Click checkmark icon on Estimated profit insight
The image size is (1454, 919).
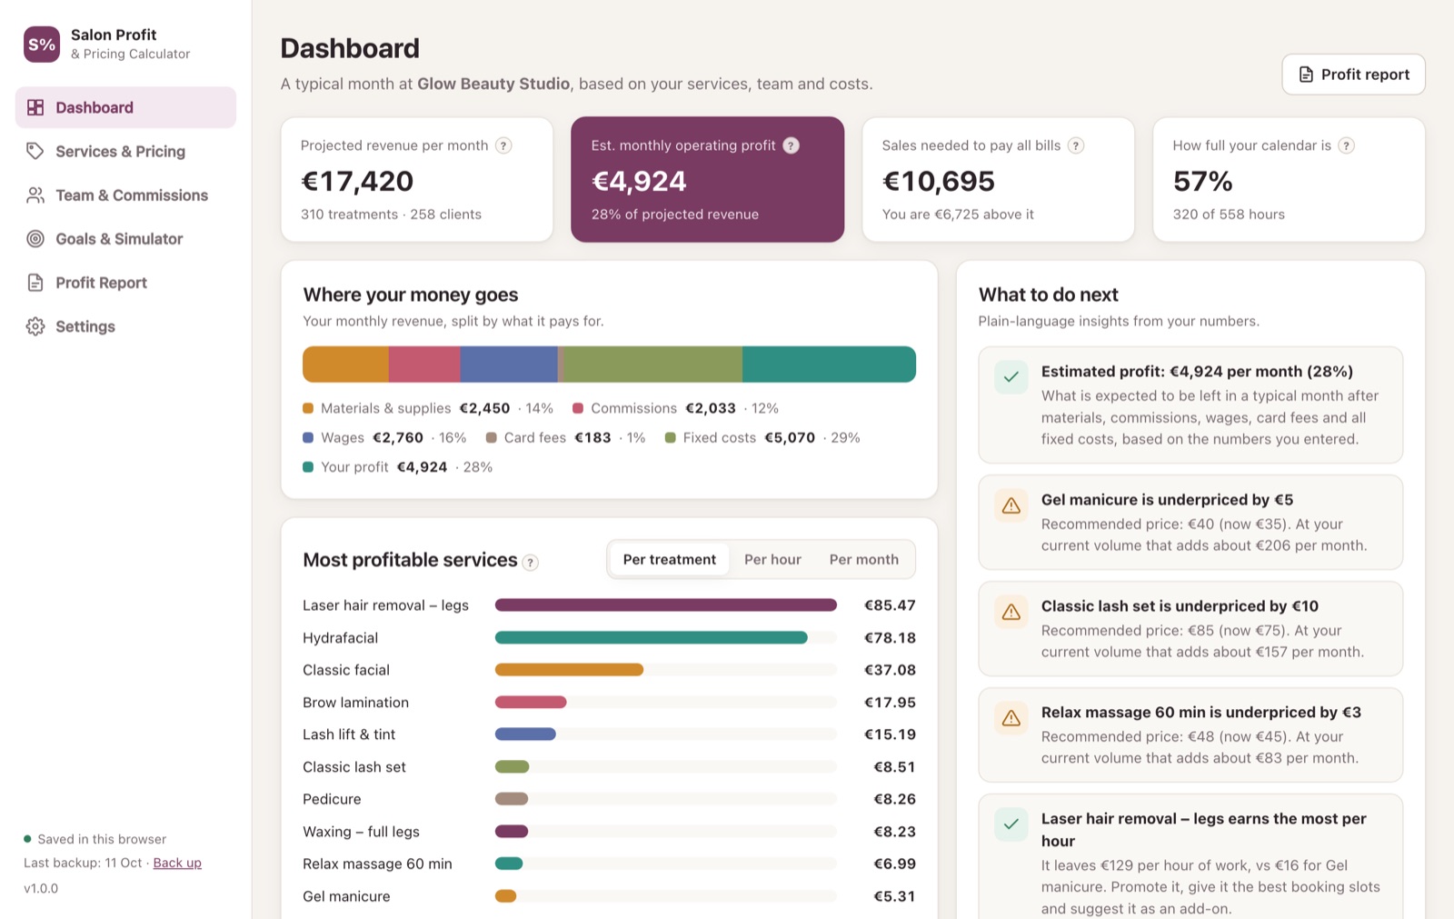pyautogui.click(x=1011, y=377)
